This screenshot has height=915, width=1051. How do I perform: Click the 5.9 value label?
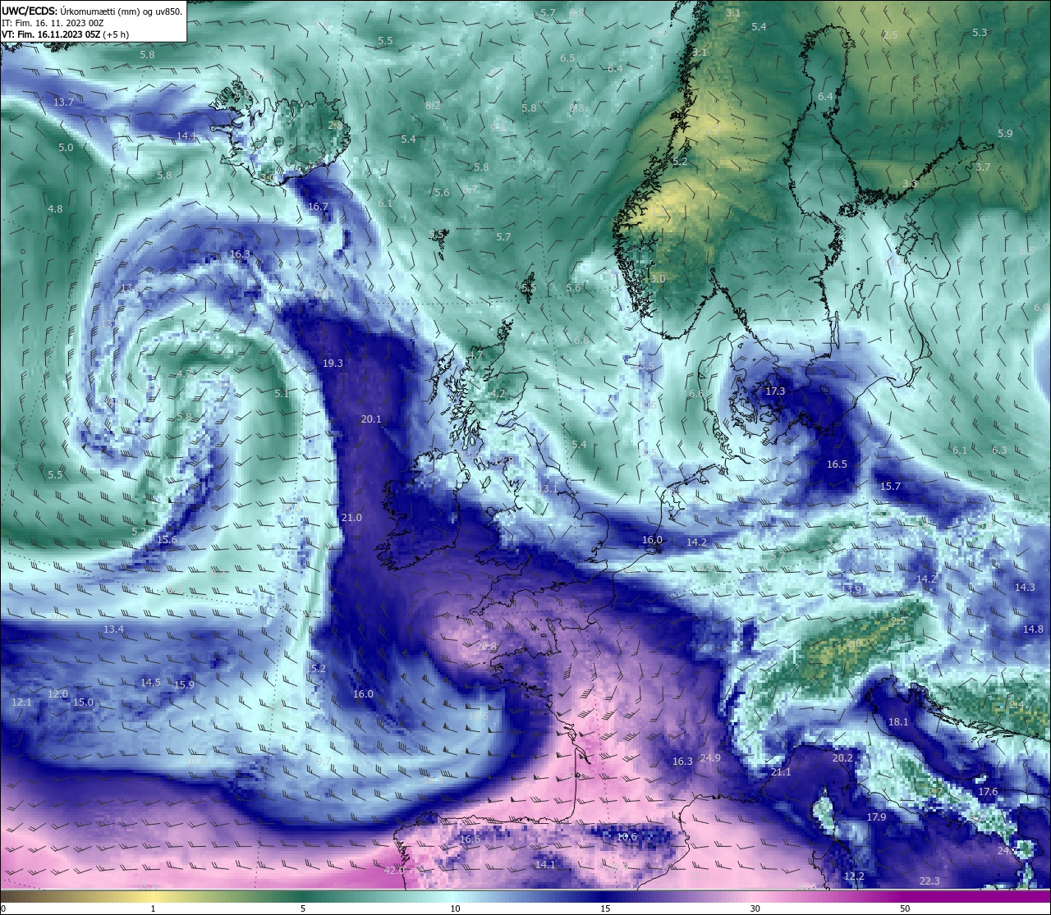pos(1005,134)
